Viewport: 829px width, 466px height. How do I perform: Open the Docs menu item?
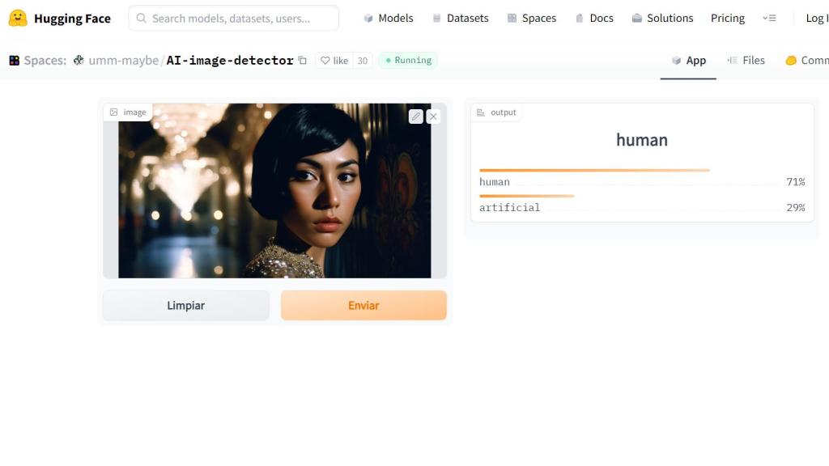click(x=595, y=18)
